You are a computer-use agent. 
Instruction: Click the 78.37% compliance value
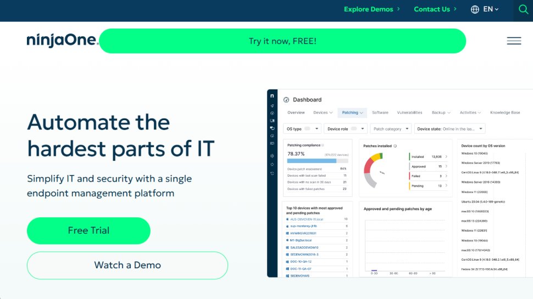click(296, 154)
